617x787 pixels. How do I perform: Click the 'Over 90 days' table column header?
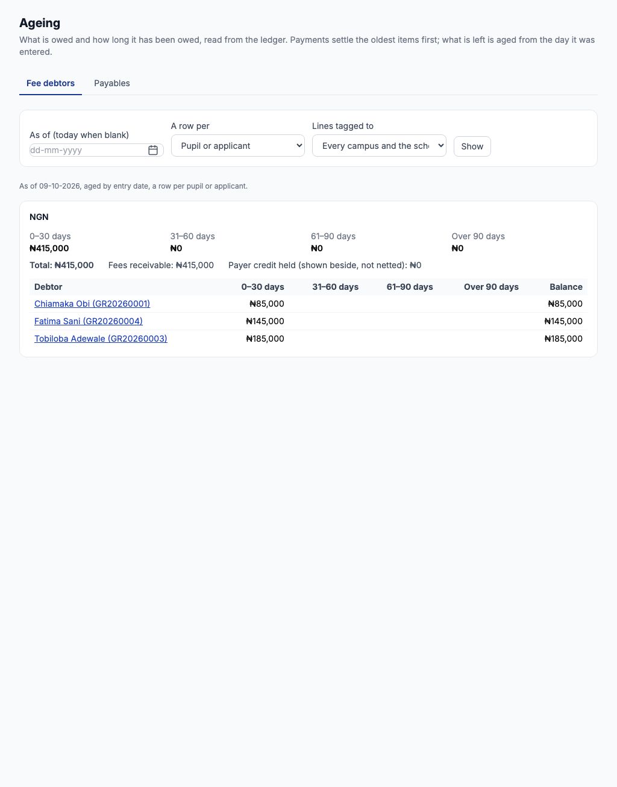491,287
